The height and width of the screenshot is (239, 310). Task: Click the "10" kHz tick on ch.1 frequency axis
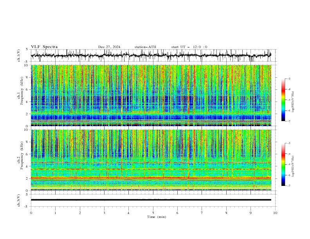click(27, 65)
